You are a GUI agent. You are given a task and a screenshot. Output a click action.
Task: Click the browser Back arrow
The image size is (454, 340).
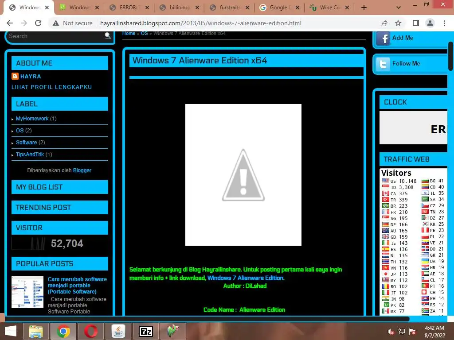tap(10, 23)
